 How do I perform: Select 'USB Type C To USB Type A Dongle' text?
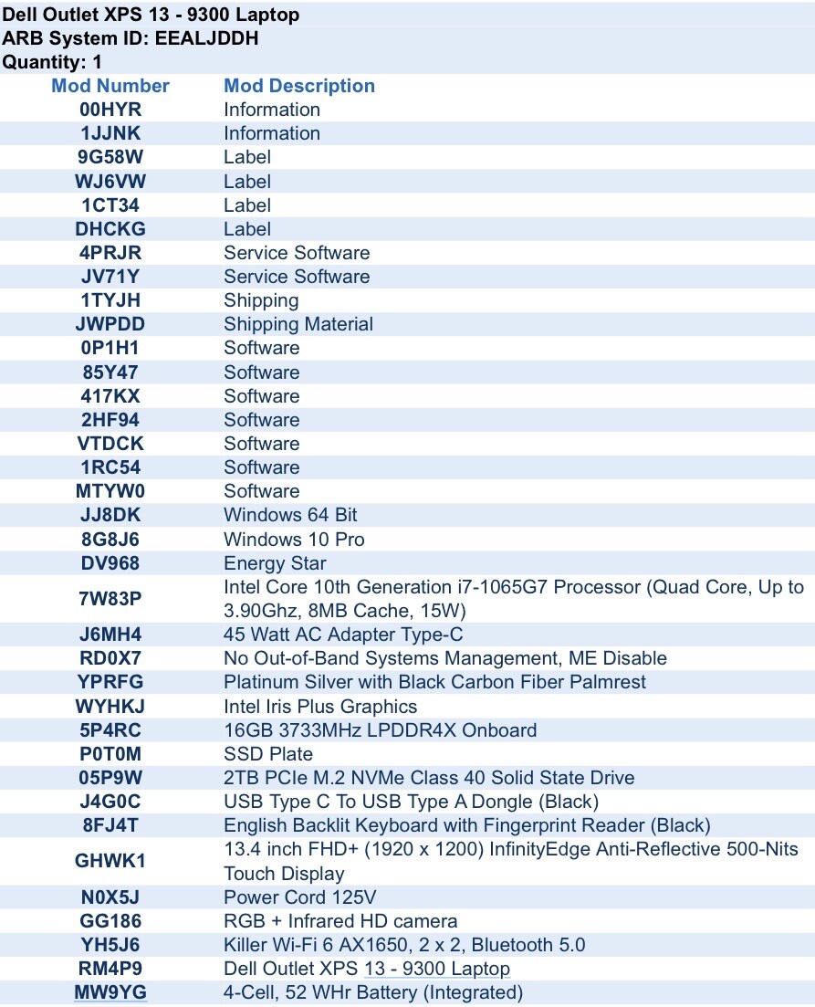tap(378, 801)
